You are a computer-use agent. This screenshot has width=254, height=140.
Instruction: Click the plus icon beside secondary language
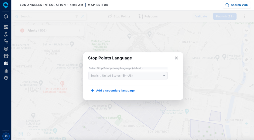pyautogui.click(x=92, y=91)
